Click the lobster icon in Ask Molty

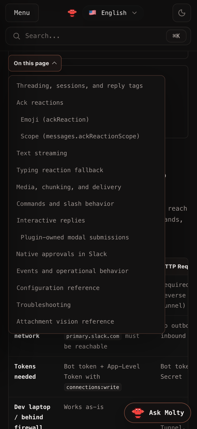pyautogui.click(x=138, y=413)
